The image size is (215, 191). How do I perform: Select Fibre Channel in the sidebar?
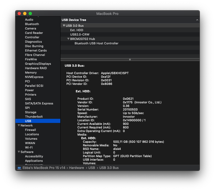pyautogui.click(x=35, y=55)
